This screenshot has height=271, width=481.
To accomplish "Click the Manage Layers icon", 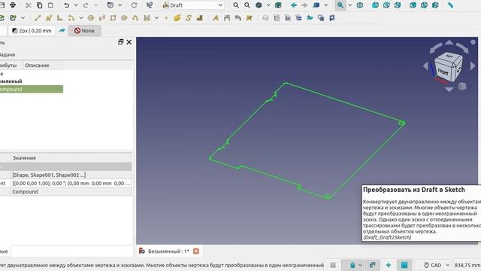I will (277, 18).
